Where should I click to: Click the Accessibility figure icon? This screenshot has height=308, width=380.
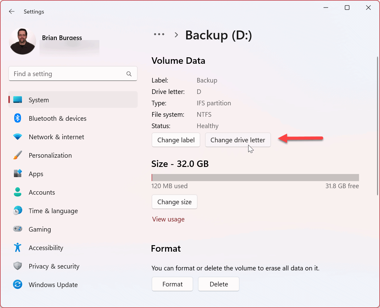pos(18,248)
